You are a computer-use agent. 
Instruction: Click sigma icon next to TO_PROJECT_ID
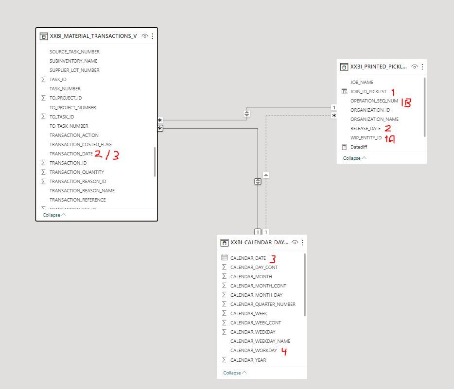pos(43,98)
